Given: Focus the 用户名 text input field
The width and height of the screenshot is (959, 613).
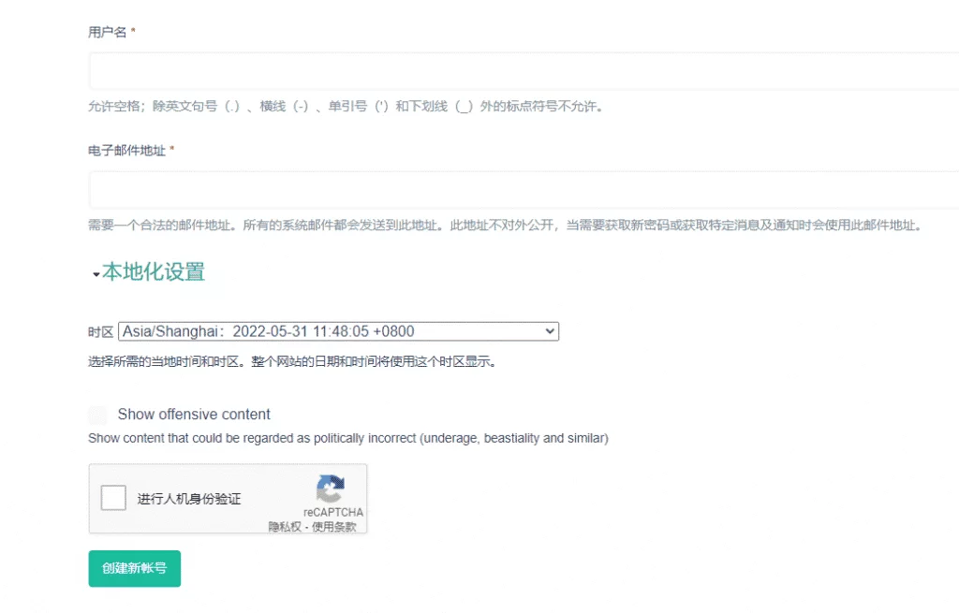Looking at the screenshot, I should click(523, 71).
